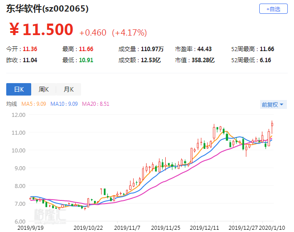Click the 11.00 price axis label
The width and height of the screenshot is (294, 232).
18,132
